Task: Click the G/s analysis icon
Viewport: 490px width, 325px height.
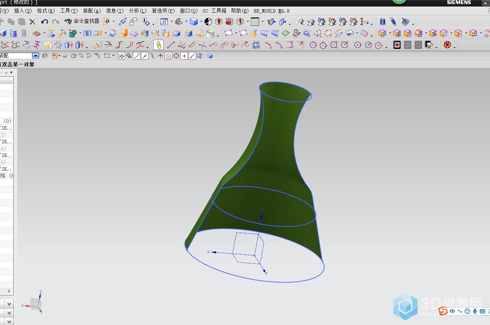Action: pyautogui.click(x=321, y=22)
